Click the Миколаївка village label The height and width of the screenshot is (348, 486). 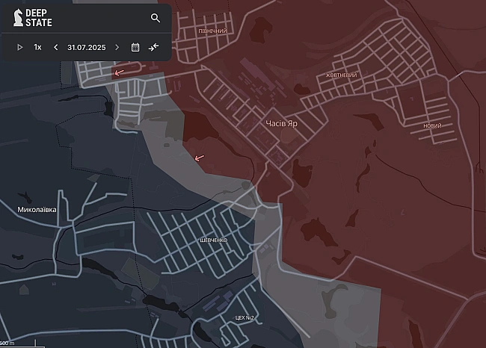37,210
